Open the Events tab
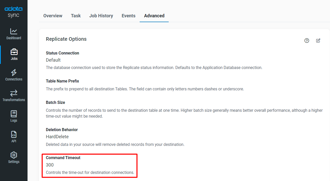 click(x=128, y=16)
